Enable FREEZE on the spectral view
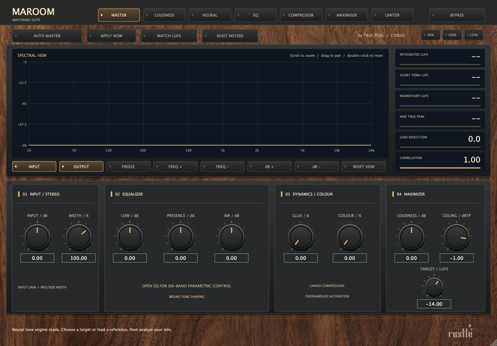Screen dimensions: 497x346 [x=128, y=167]
